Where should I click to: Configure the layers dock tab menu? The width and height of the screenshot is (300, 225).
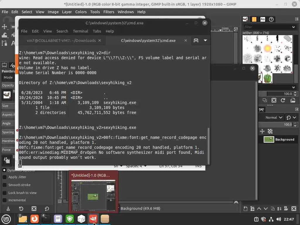[296, 109]
